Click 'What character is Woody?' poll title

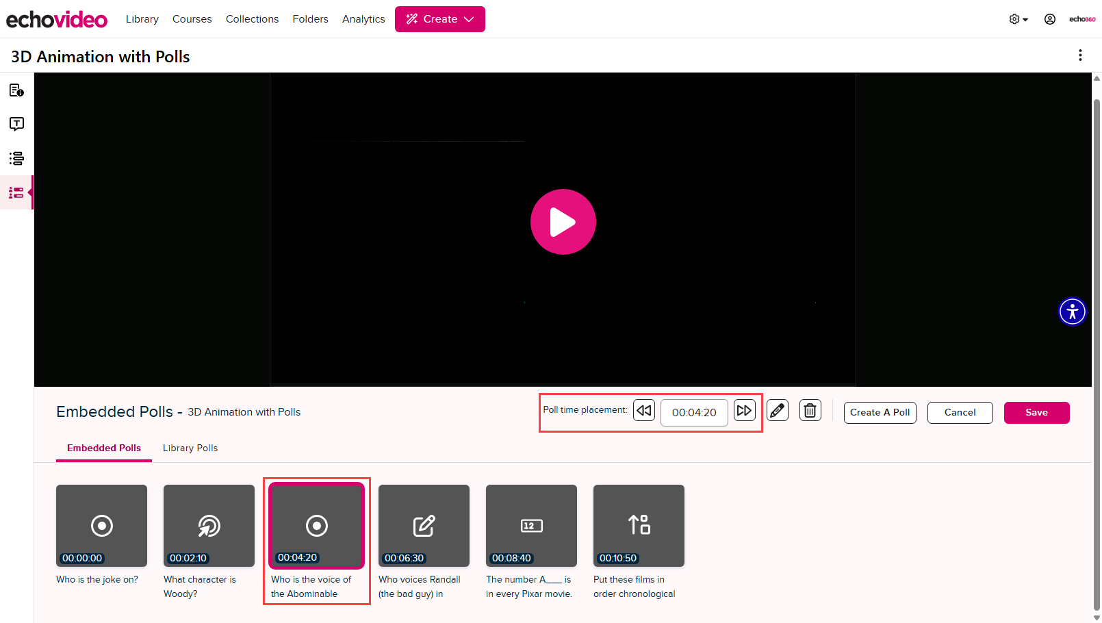200,587
